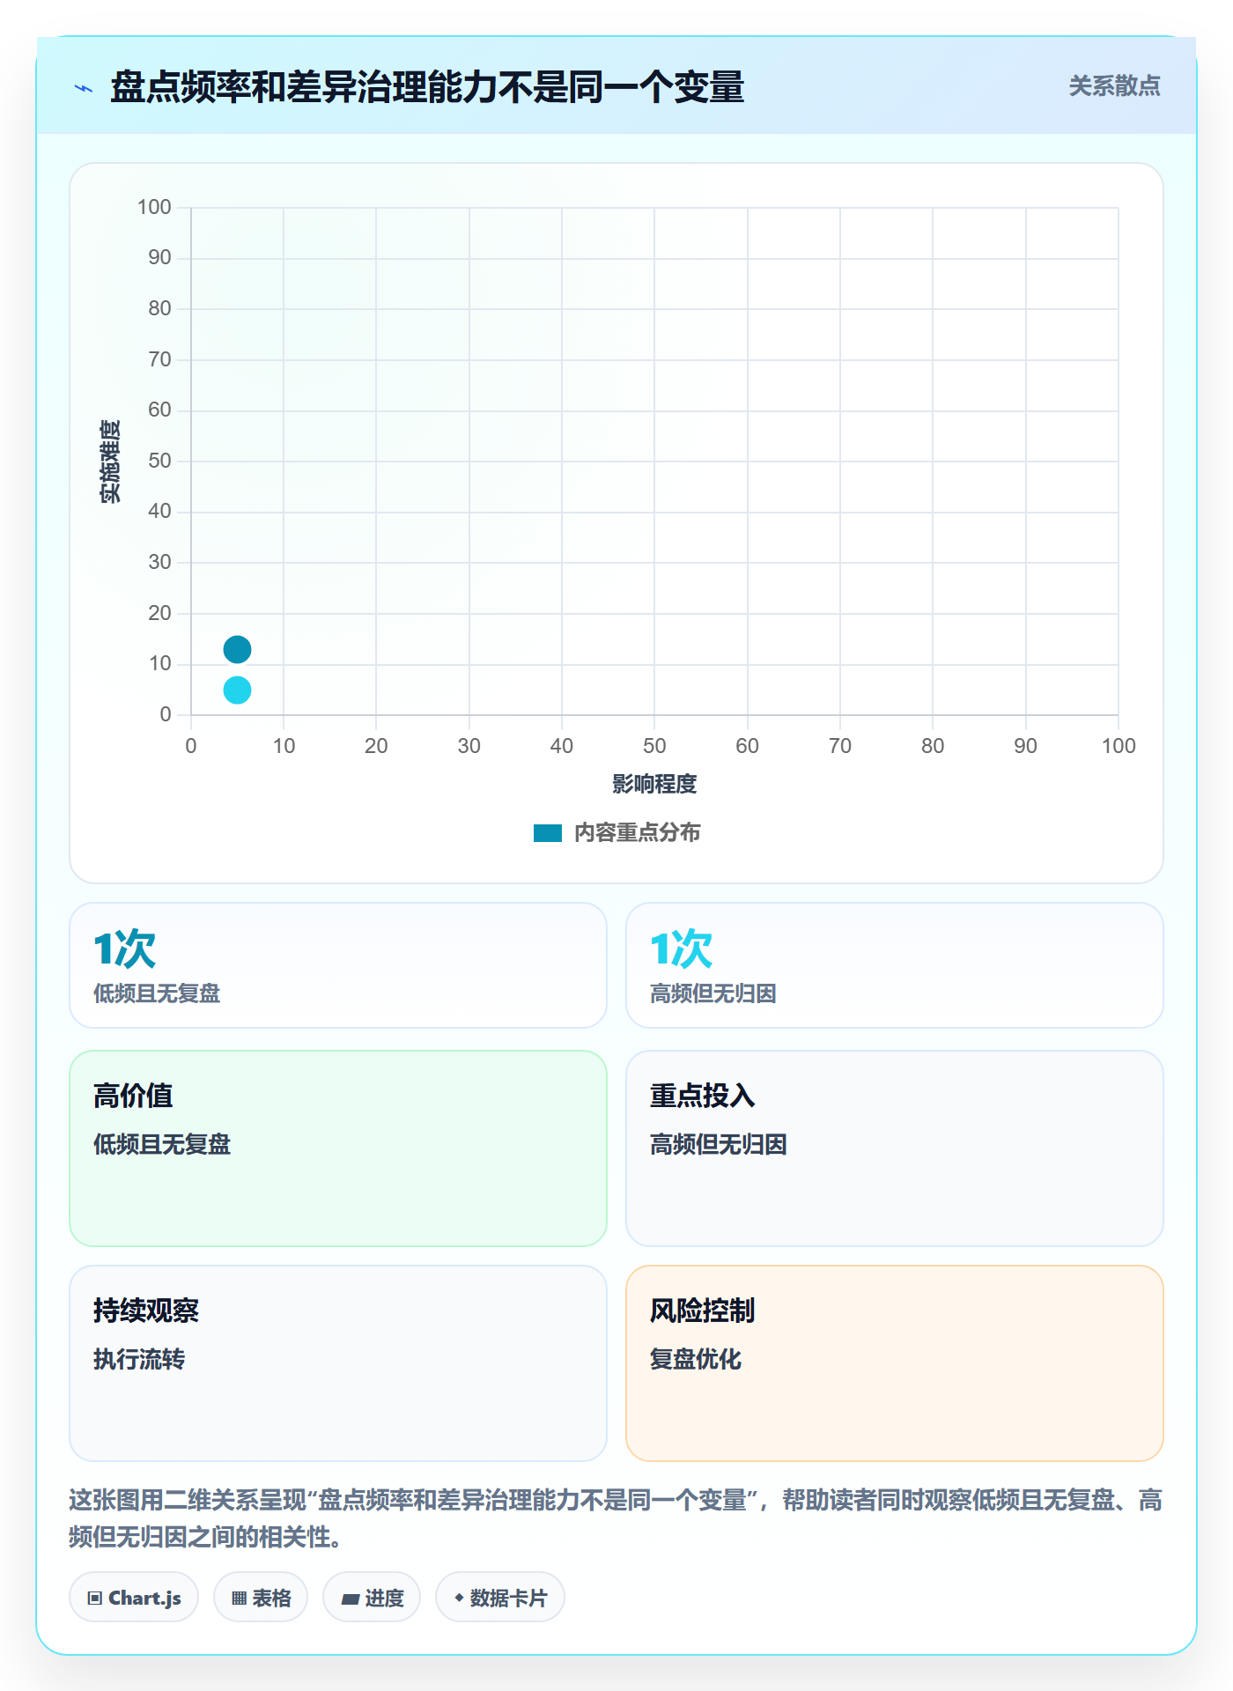This screenshot has height=1691, width=1233.
Task: Click the 影响程度 x-axis title
Action: point(654,784)
